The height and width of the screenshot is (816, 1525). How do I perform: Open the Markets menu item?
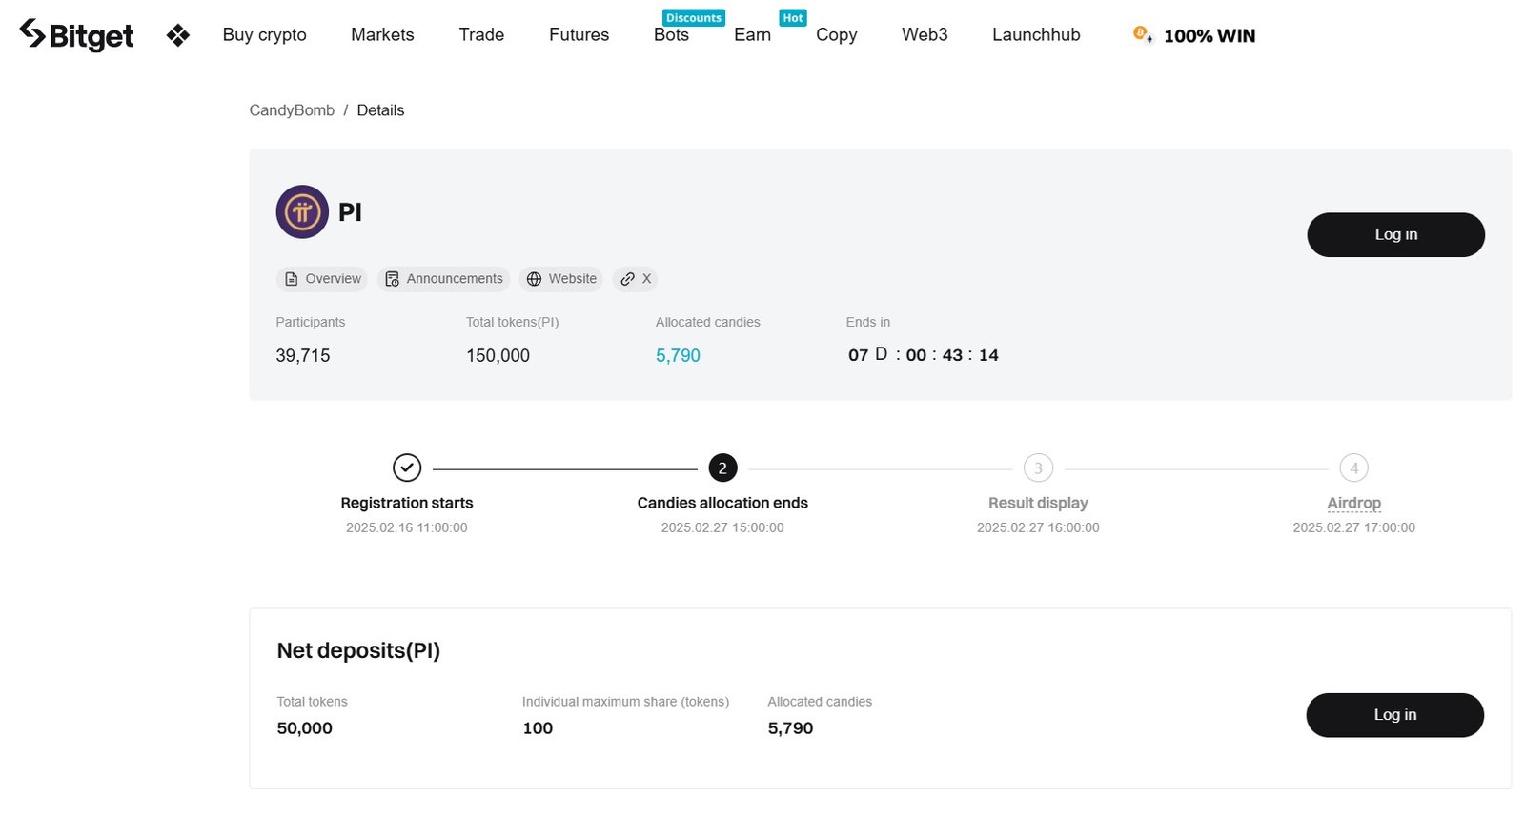(x=382, y=35)
